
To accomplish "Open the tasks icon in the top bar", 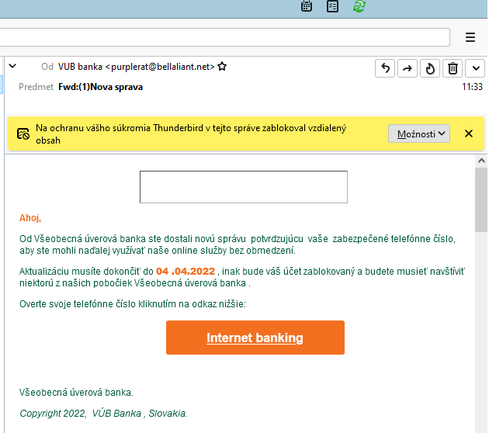I will (x=332, y=6).
